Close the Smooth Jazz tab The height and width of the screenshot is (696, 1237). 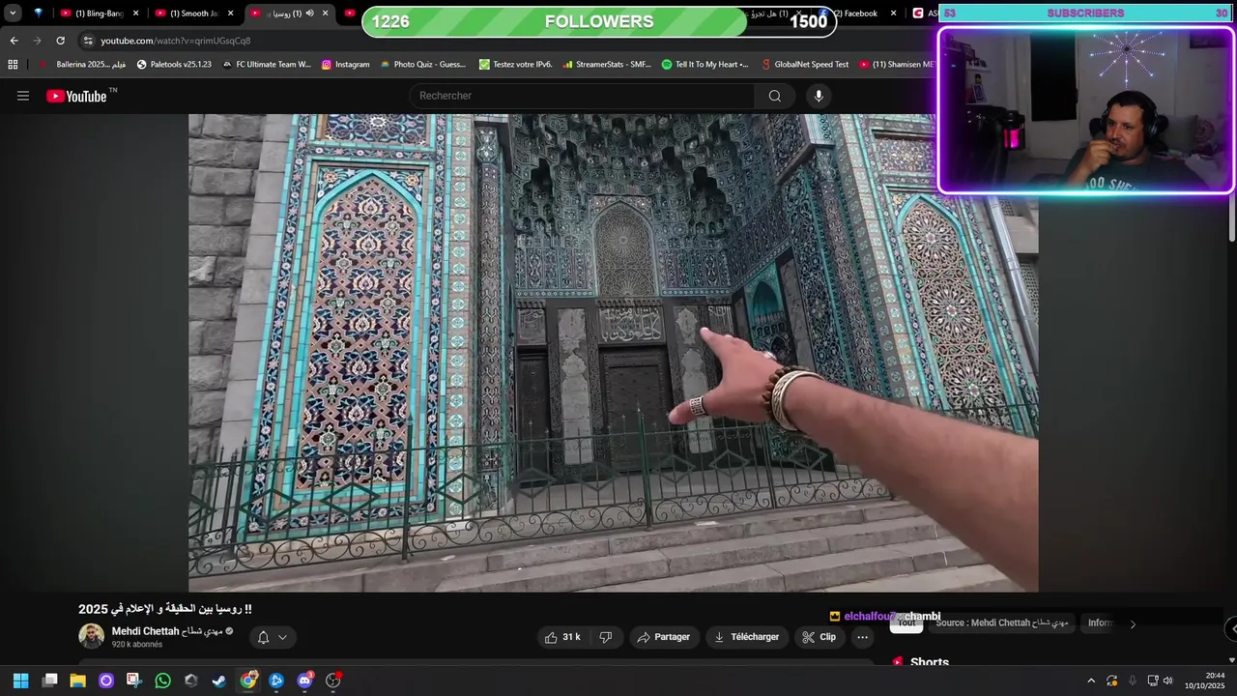point(230,14)
